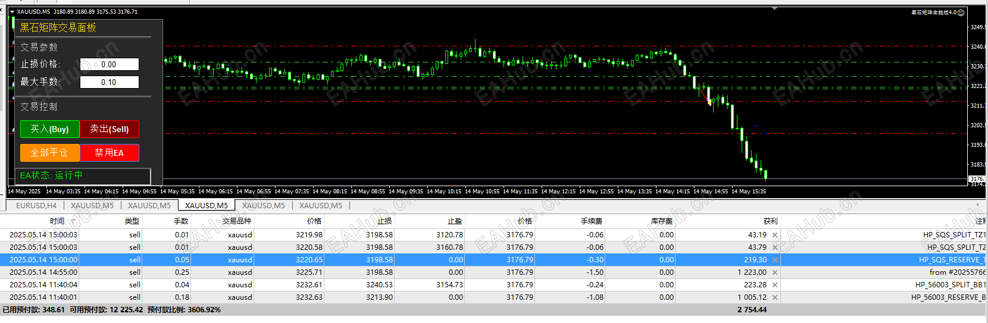Click the 卖出(Sell) button

coord(110,129)
